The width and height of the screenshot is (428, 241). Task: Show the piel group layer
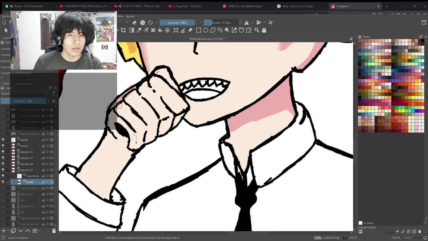(x=3, y=212)
